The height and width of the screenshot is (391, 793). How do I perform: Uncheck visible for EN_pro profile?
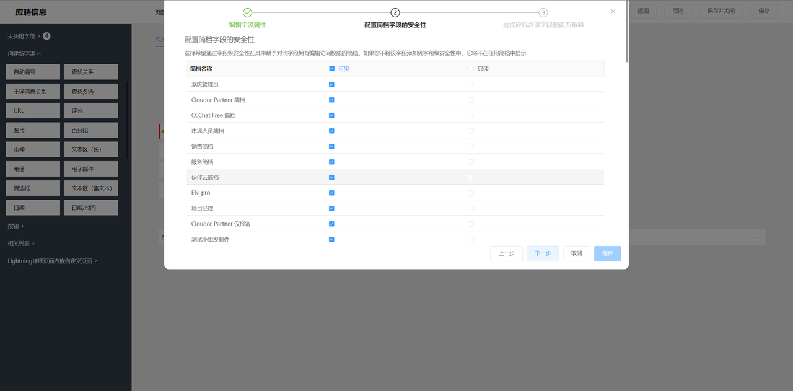click(x=331, y=193)
